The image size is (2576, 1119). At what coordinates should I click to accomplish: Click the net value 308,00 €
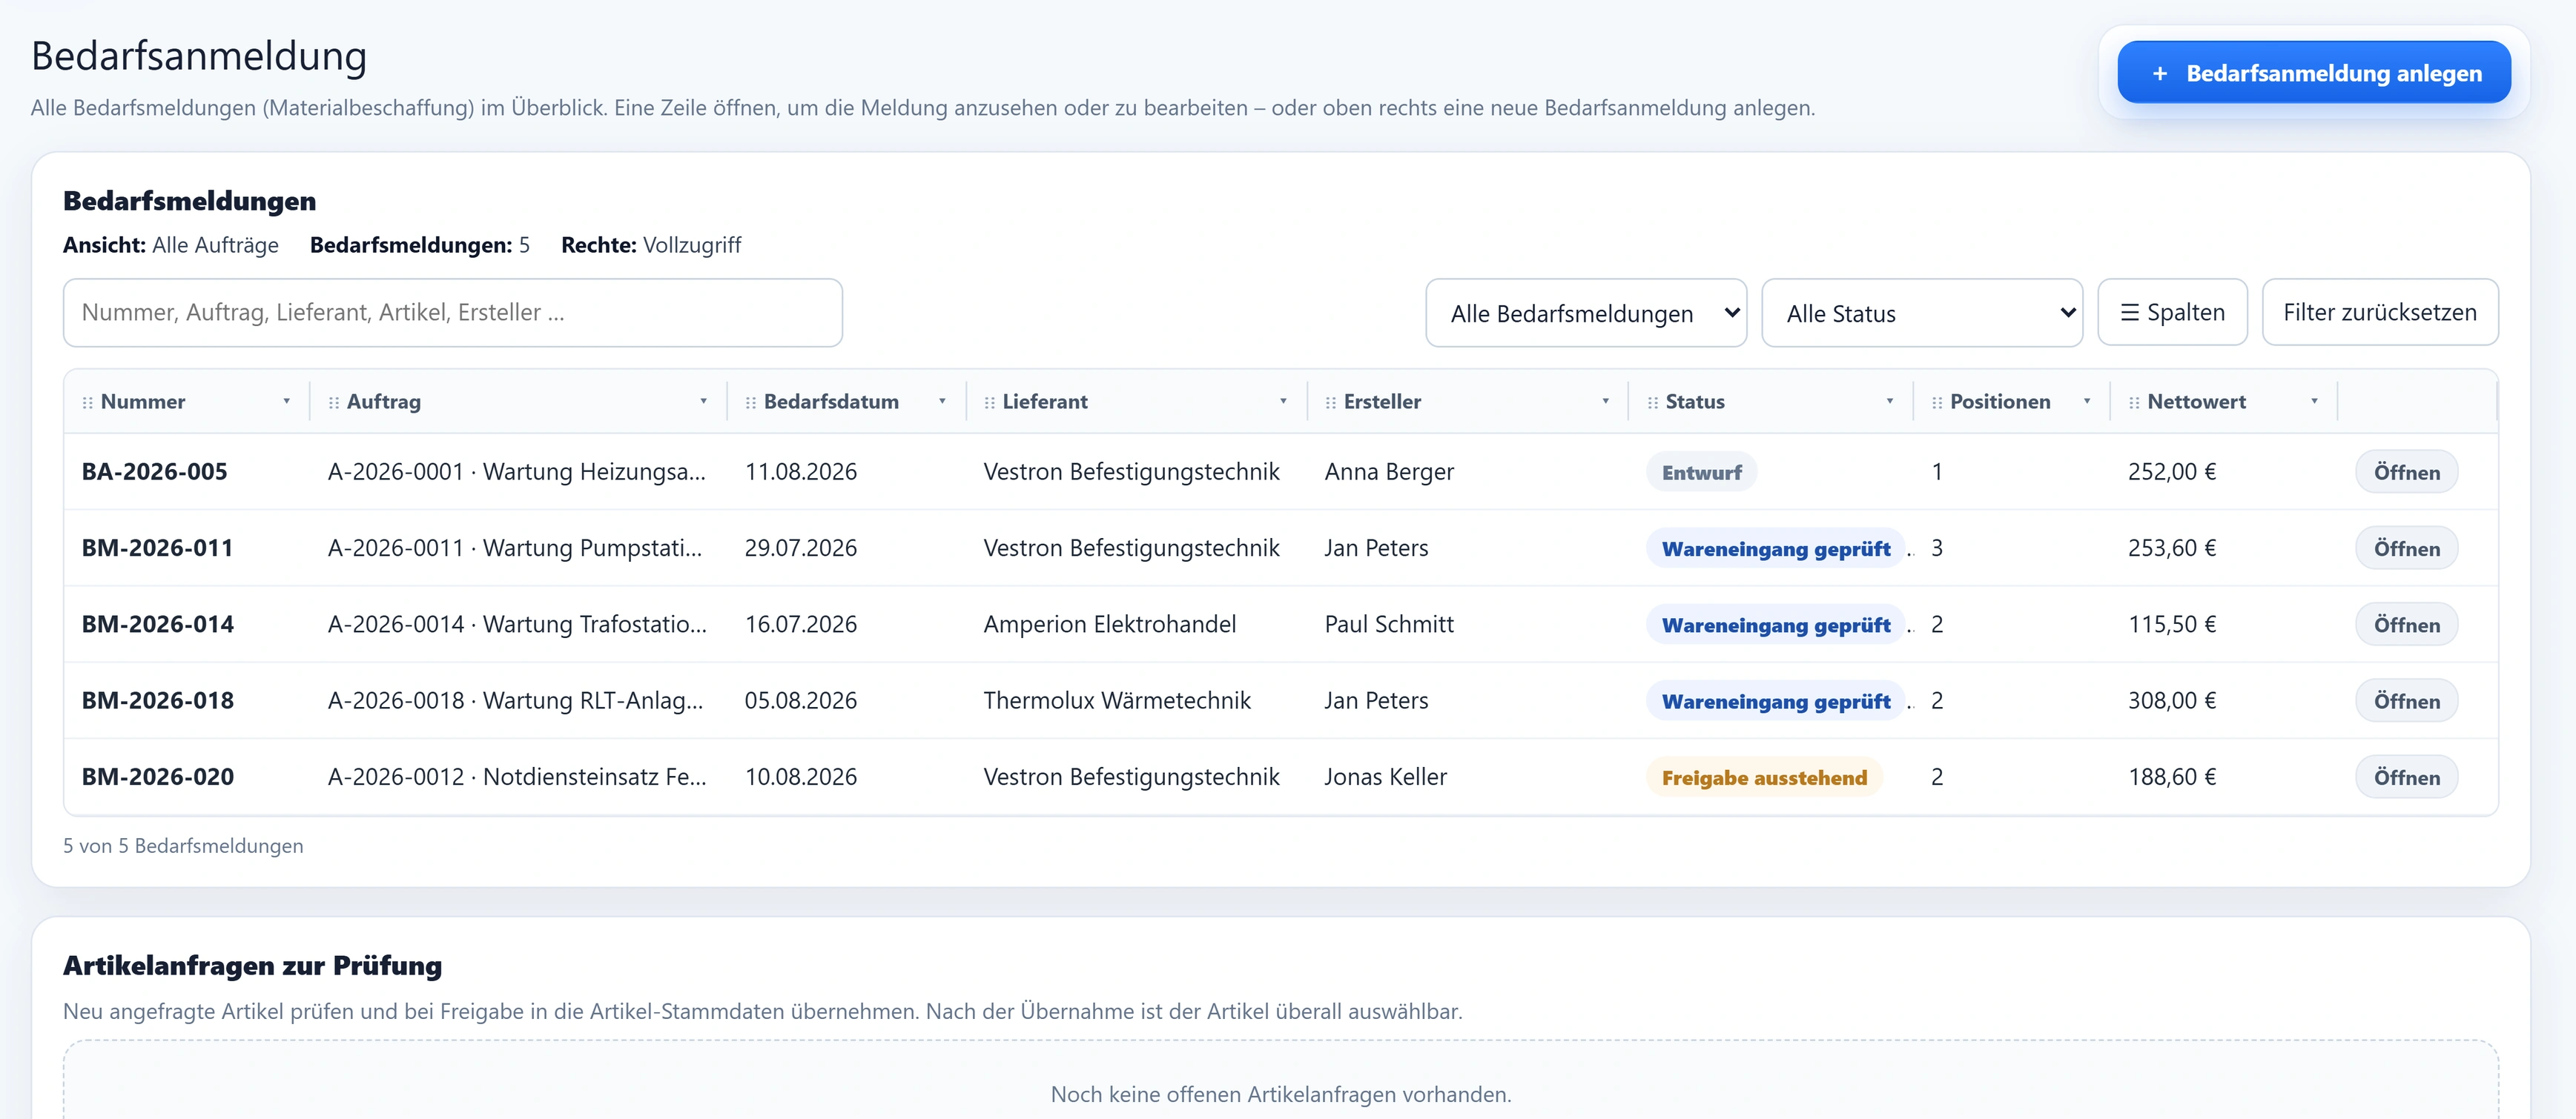coord(2172,700)
